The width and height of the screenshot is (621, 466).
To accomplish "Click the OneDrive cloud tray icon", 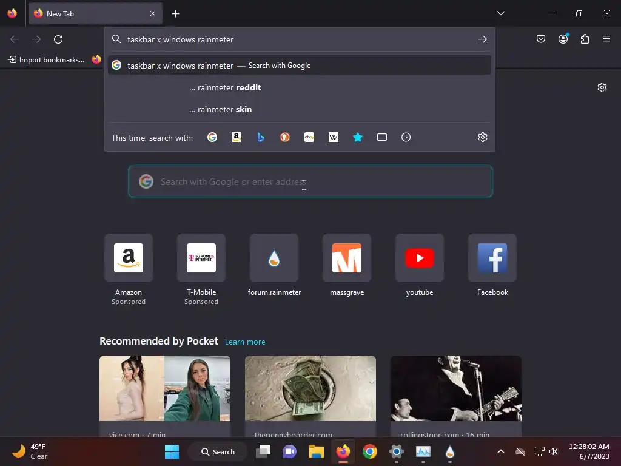I will coord(520,451).
